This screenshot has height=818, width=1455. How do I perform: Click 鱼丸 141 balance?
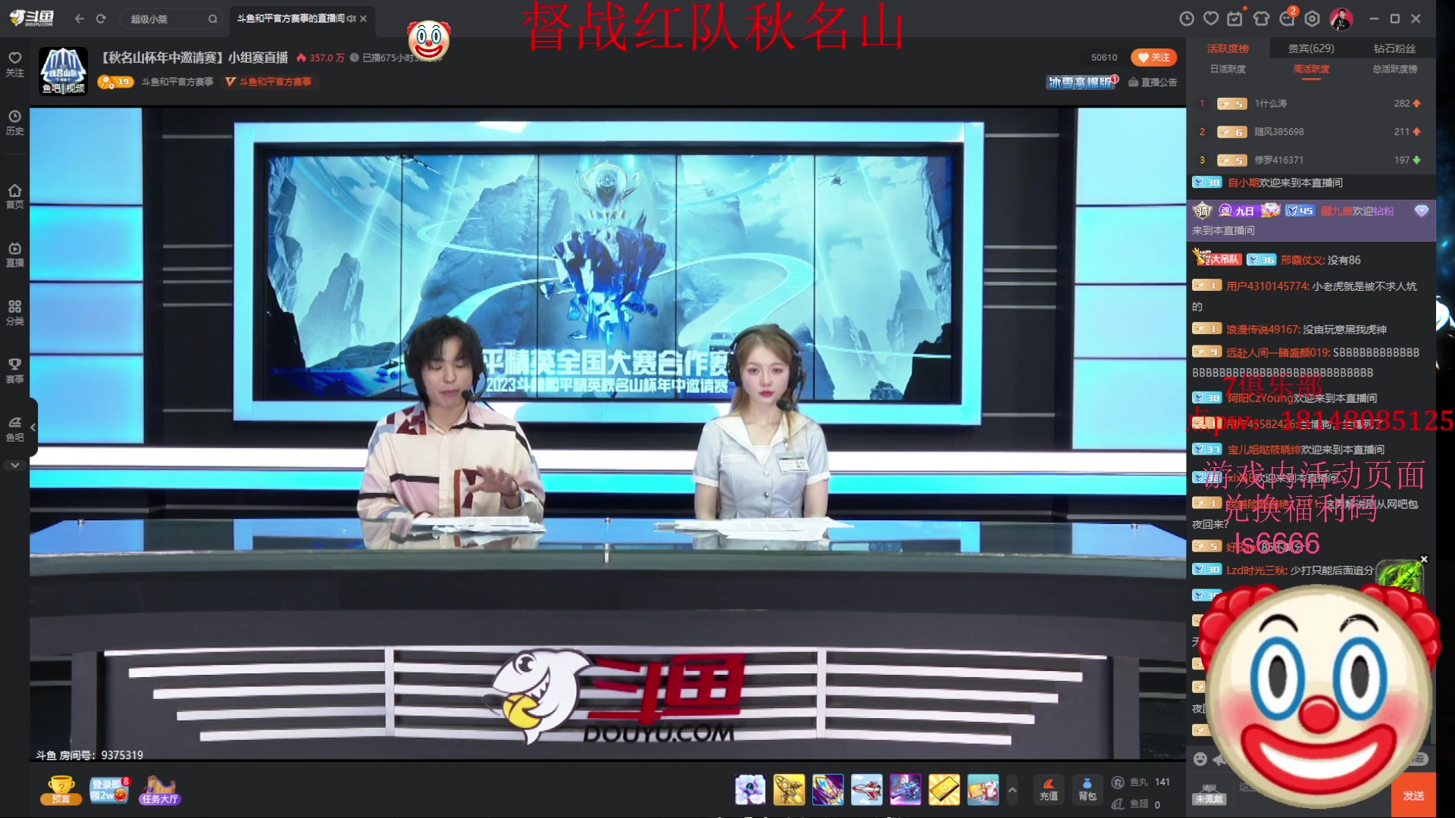(1141, 782)
